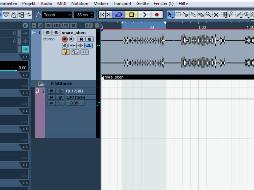Open track list header dropdown arrow
The height and width of the screenshot is (190, 254).
[34, 25]
